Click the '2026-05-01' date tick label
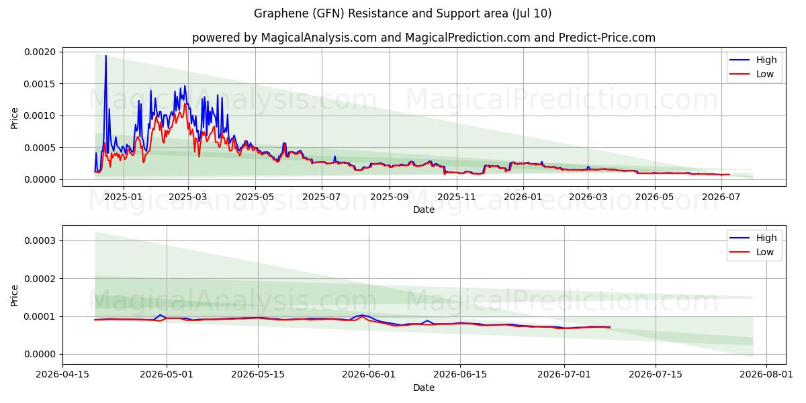This screenshot has height=403, width=806. (x=167, y=375)
